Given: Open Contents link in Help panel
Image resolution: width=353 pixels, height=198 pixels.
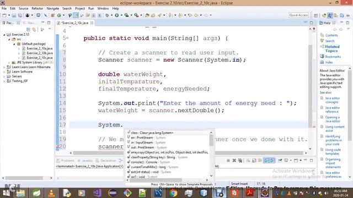Looking at the screenshot, I should 331,35.
